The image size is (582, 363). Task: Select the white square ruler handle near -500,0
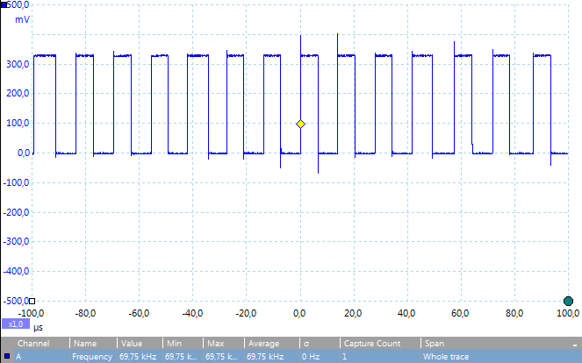point(32,301)
